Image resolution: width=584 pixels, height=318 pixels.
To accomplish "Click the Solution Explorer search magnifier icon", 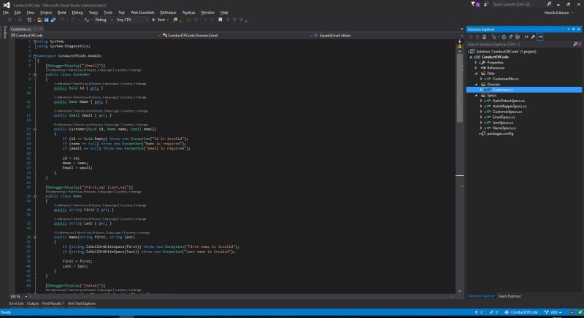I will pos(575,44).
